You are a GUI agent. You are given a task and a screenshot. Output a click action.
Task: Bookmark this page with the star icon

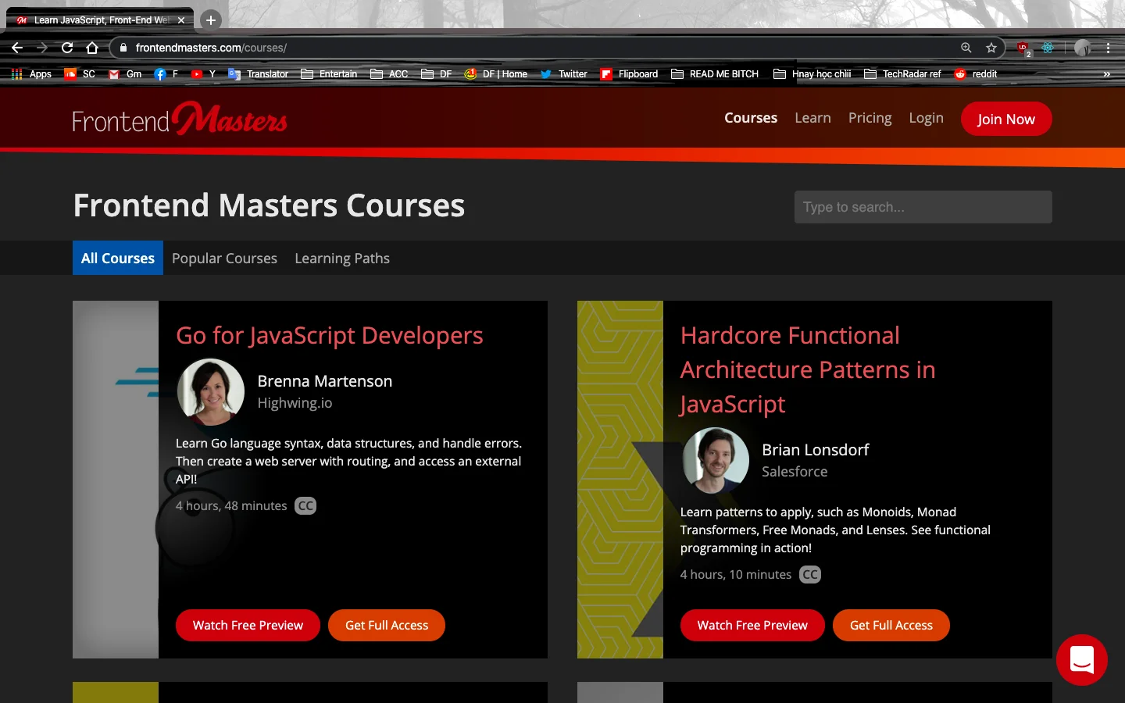pyautogui.click(x=991, y=48)
